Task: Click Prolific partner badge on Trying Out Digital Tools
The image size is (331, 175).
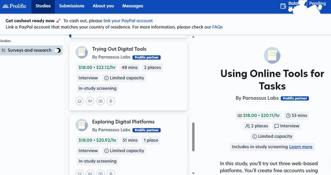Action: pos(146,57)
